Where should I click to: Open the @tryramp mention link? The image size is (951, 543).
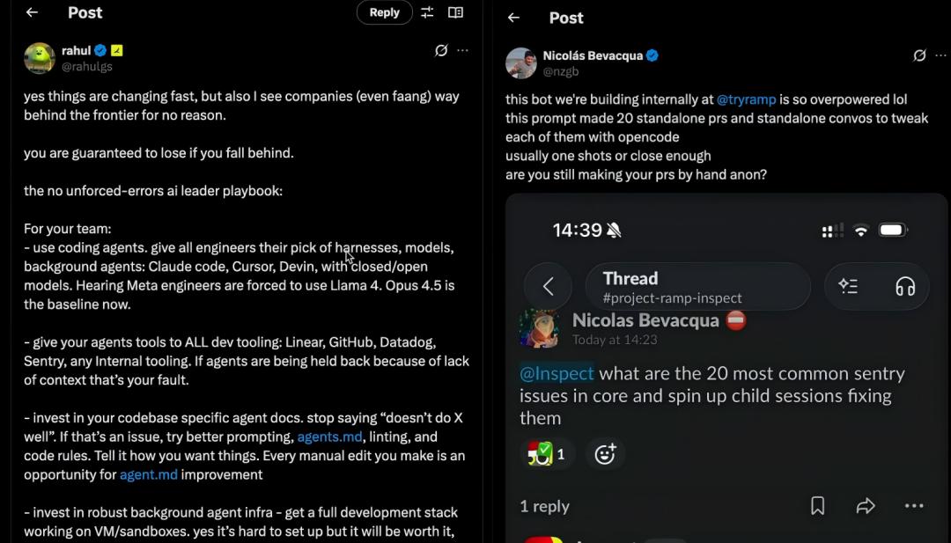point(746,99)
